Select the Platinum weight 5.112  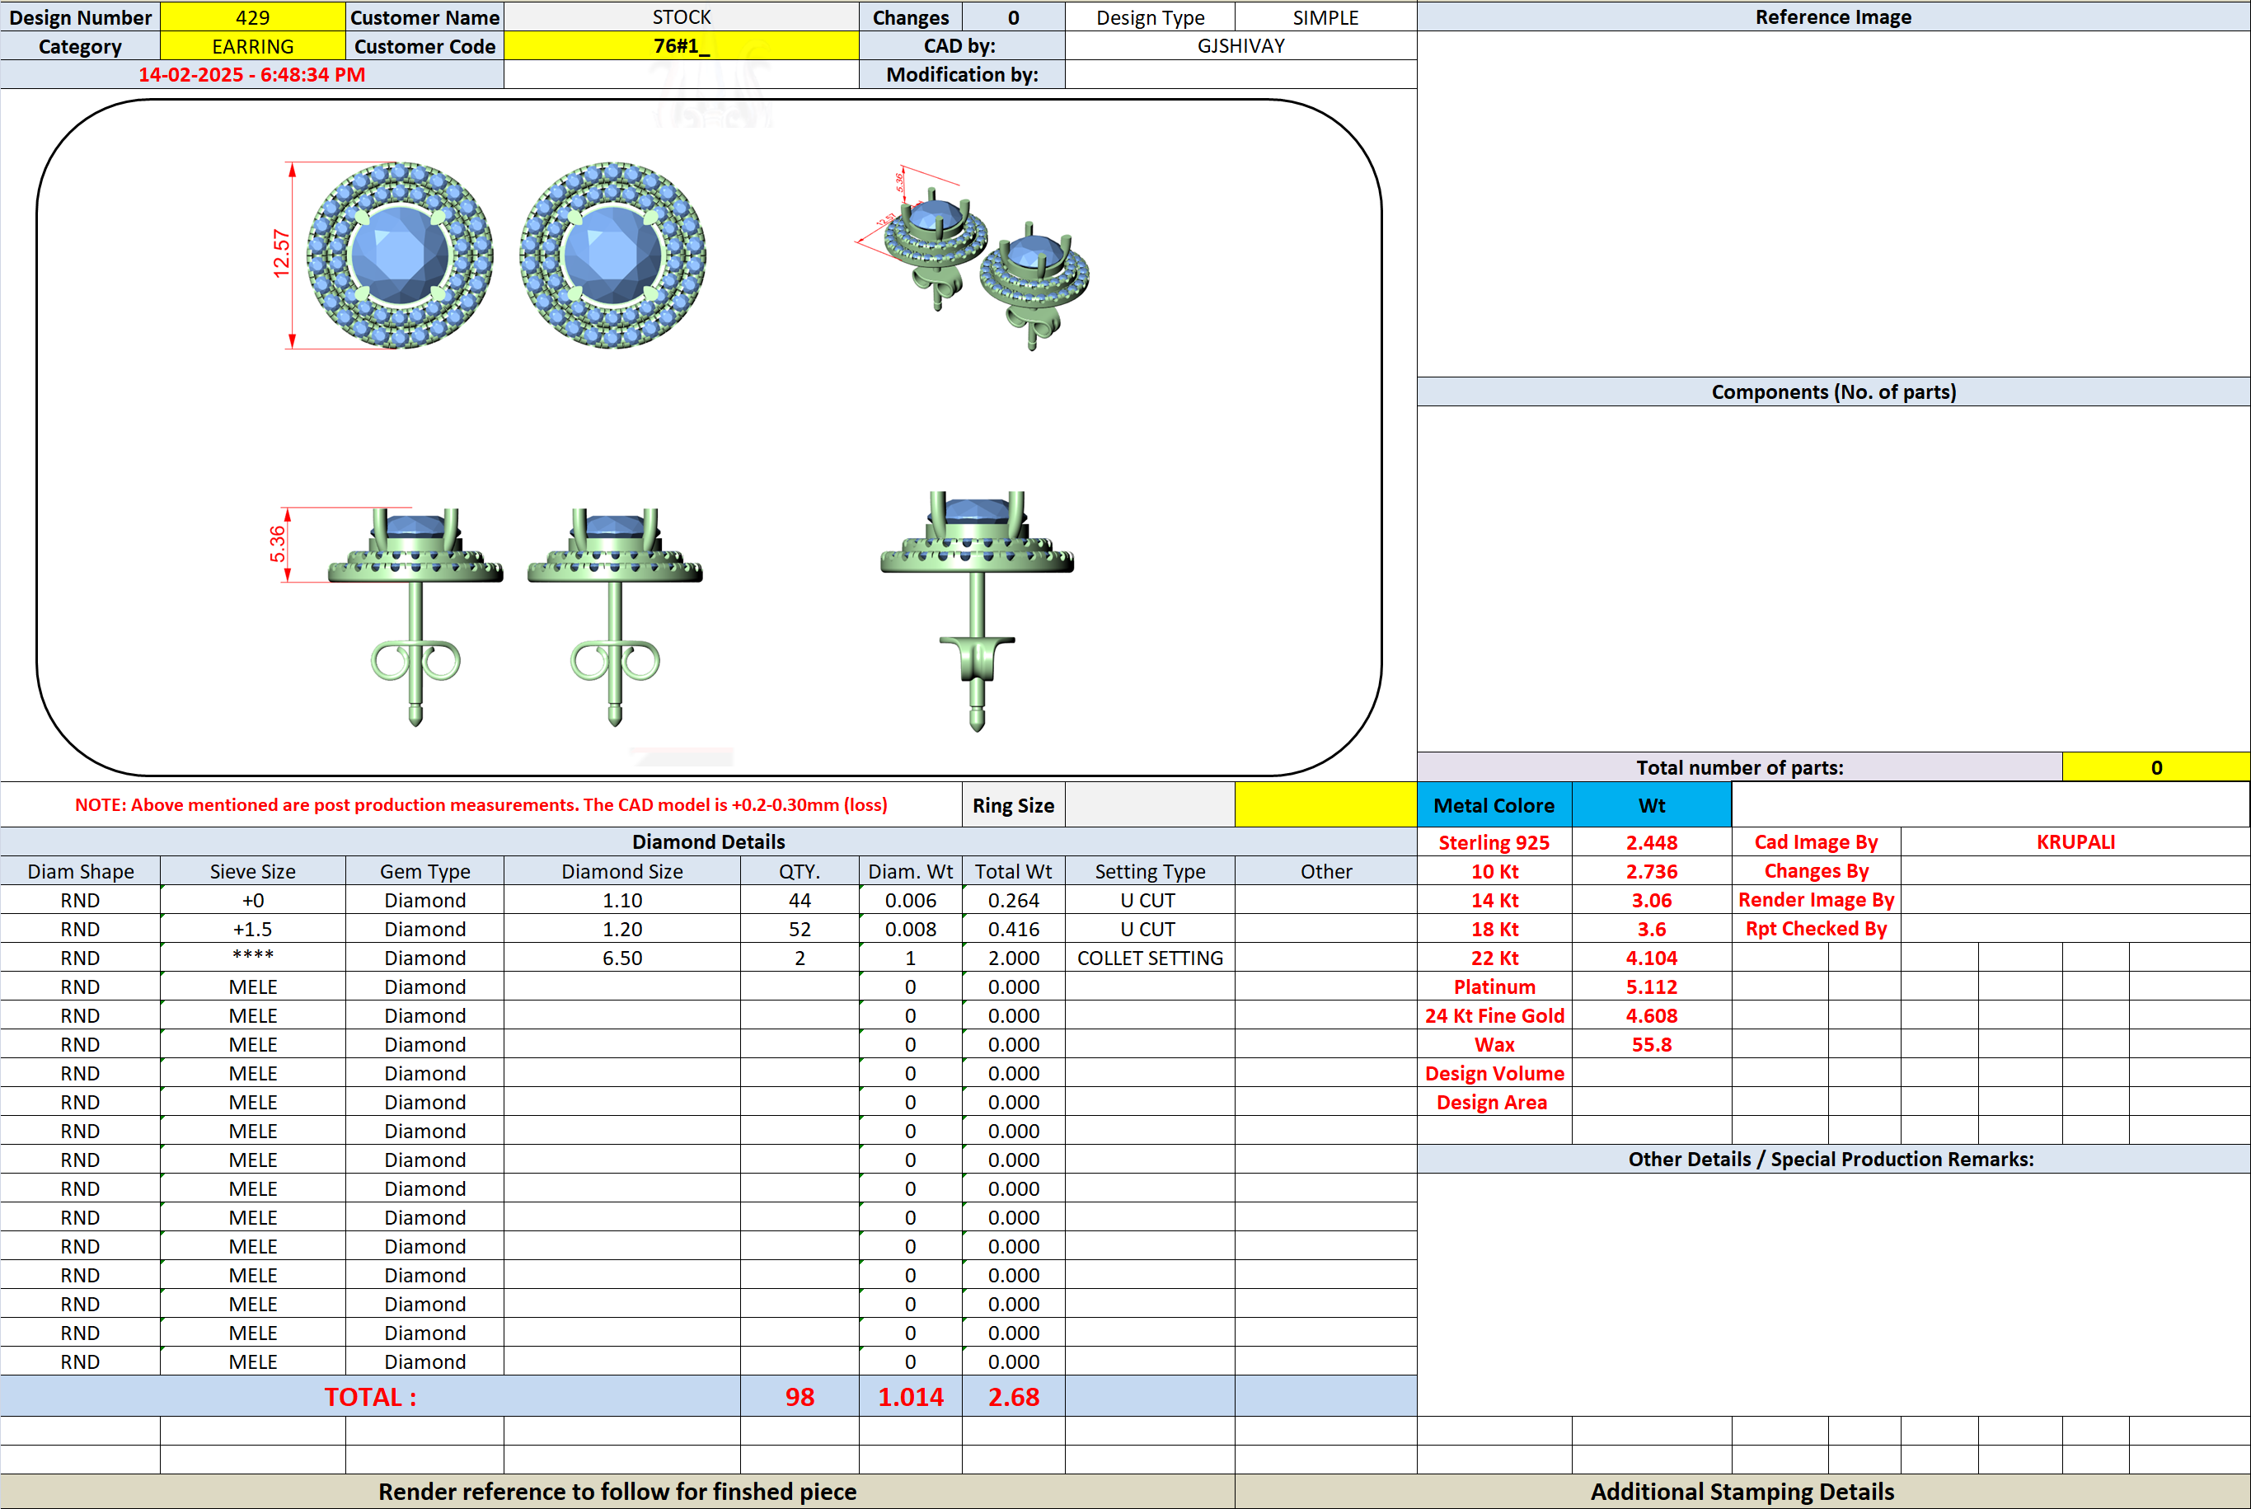pyautogui.click(x=1652, y=986)
